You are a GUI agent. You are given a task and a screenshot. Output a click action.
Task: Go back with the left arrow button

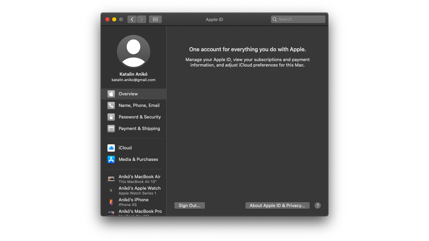[x=132, y=19]
